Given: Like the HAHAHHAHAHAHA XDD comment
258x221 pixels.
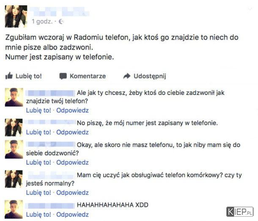Looking at the screenshot, I should click(x=38, y=215).
